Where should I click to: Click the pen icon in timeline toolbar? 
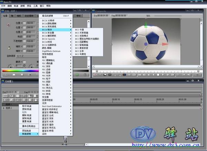click(18, 100)
